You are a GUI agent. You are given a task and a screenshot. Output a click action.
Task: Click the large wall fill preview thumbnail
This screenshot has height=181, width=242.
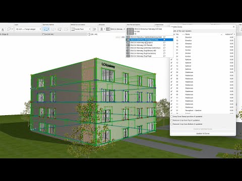tap(130, 31)
